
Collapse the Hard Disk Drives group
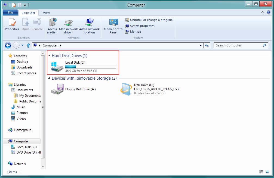49,56
